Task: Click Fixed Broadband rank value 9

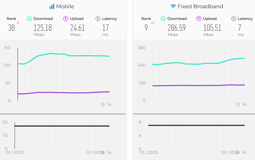Action: (x=146, y=28)
